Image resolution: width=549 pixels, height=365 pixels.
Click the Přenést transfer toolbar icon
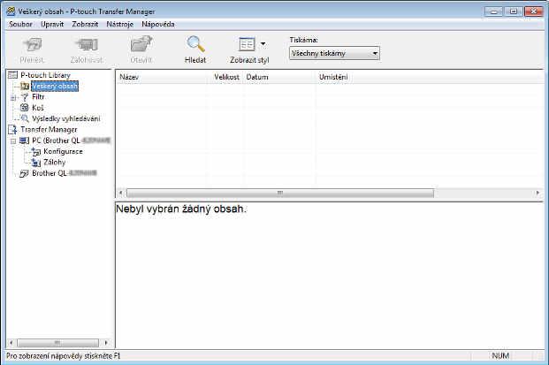[32, 45]
